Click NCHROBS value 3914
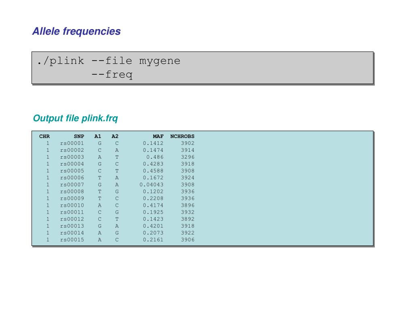414x310 pixels. coord(188,150)
